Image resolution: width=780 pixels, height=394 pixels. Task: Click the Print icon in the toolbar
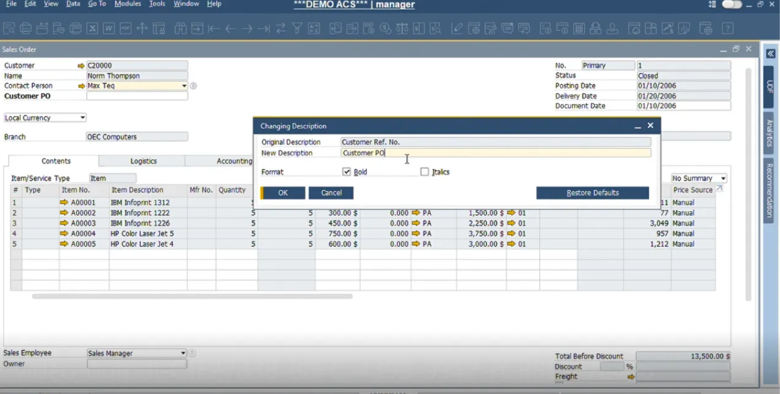(25, 28)
